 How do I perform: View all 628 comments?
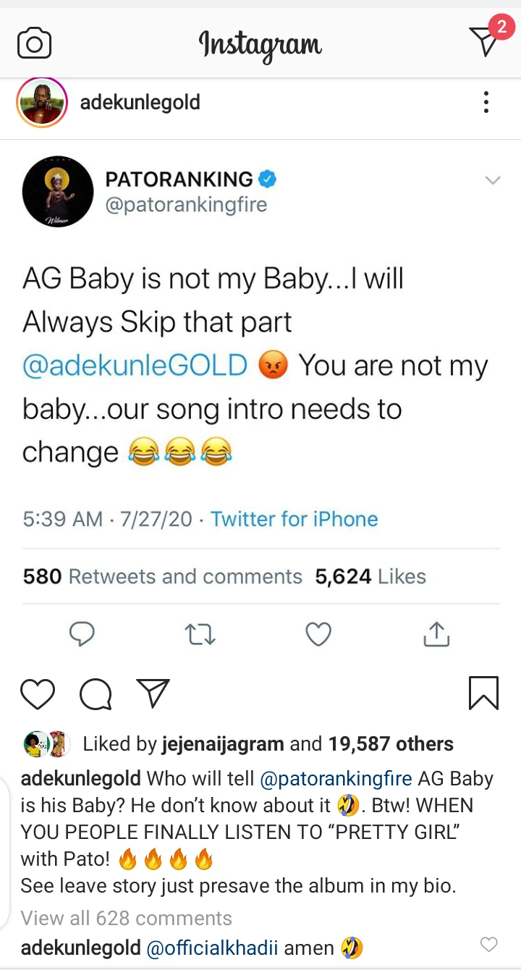click(127, 918)
